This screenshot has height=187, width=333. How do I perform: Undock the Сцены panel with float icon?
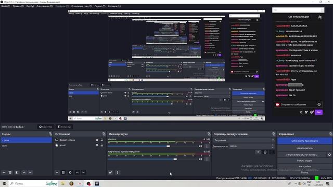(x=50, y=134)
